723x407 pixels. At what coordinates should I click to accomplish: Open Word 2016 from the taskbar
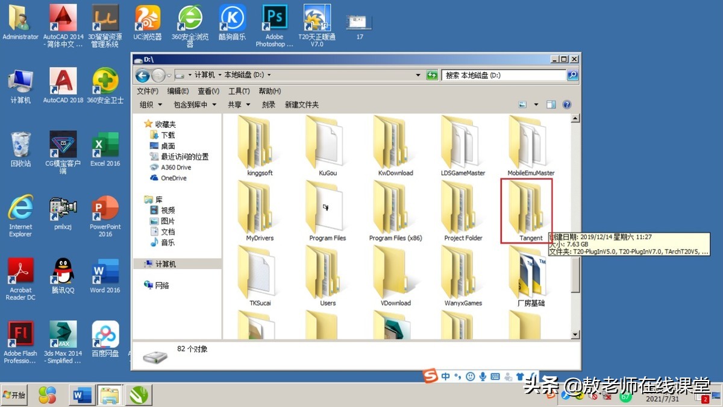pyautogui.click(x=81, y=395)
